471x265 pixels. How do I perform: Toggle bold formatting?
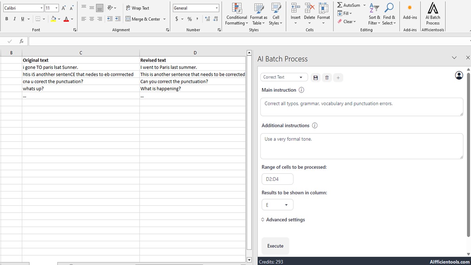(7, 19)
